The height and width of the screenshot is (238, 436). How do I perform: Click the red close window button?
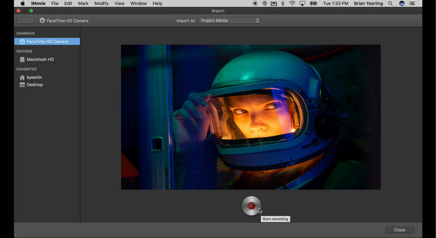[19, 11]
